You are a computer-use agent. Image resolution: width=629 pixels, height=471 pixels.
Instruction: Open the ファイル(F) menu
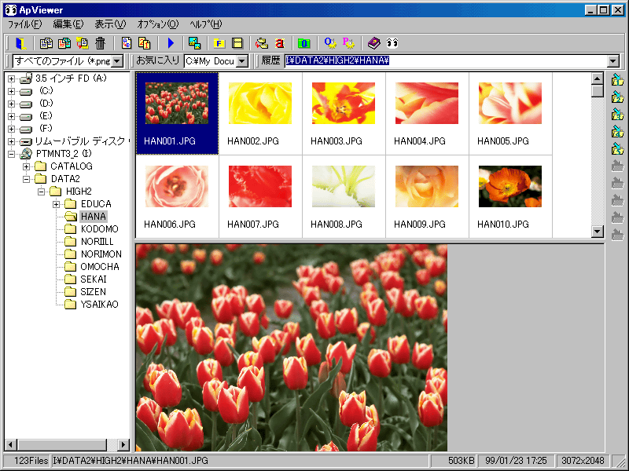[25, 24]
